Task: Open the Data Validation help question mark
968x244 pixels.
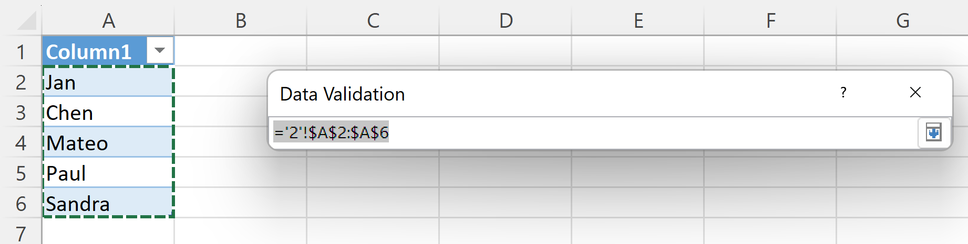Action: pyautogui.click(x=843, y=93)
